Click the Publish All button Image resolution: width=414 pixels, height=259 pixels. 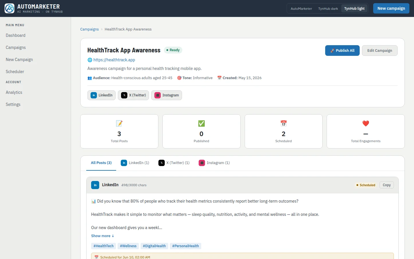click(x=342, y=51)
